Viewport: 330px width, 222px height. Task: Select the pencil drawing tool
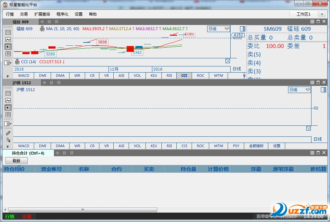(x=8, y=133)
